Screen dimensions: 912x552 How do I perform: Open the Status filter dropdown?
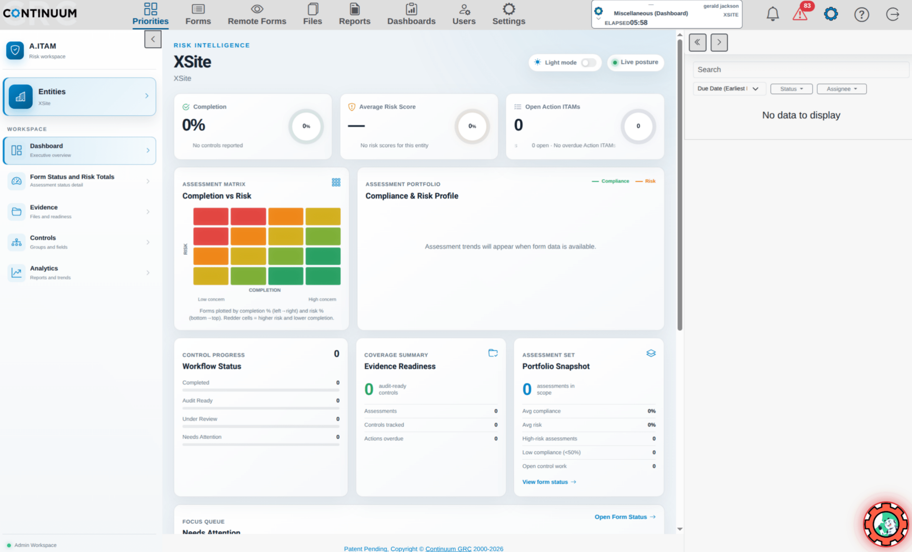coord(791,89)
